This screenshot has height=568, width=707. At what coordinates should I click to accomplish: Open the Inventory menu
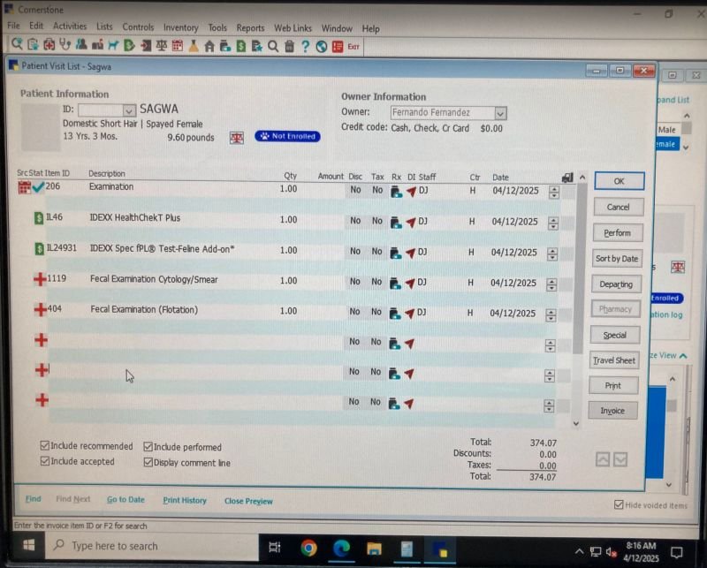tap(181, 27)
